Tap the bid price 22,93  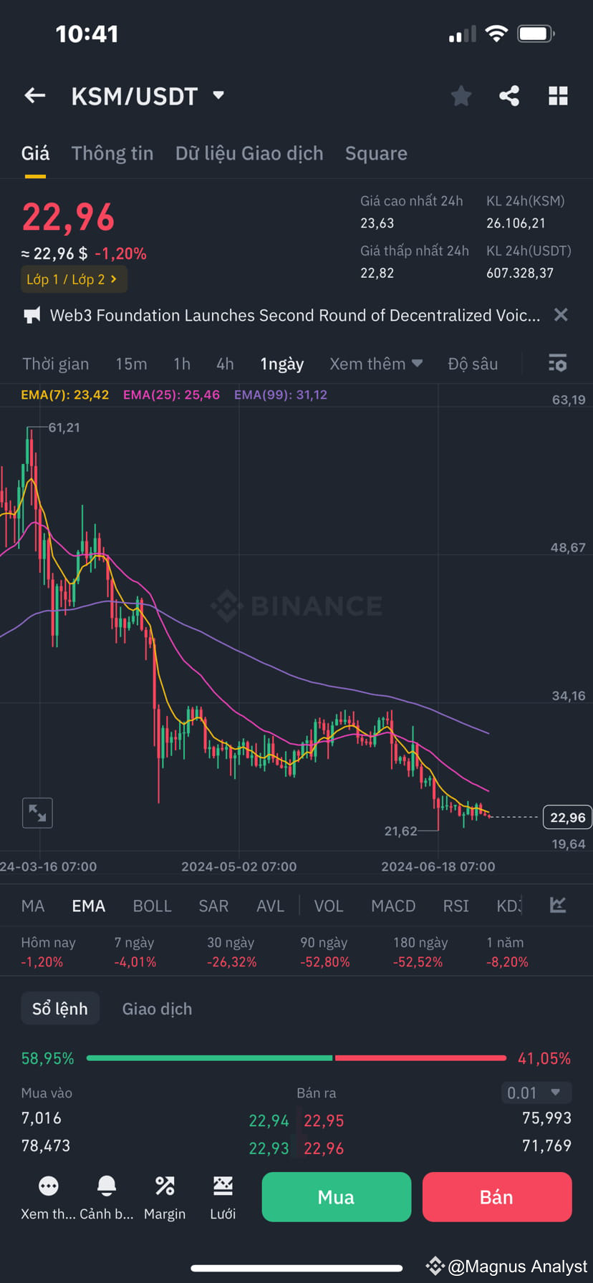tap(269, 1148)
